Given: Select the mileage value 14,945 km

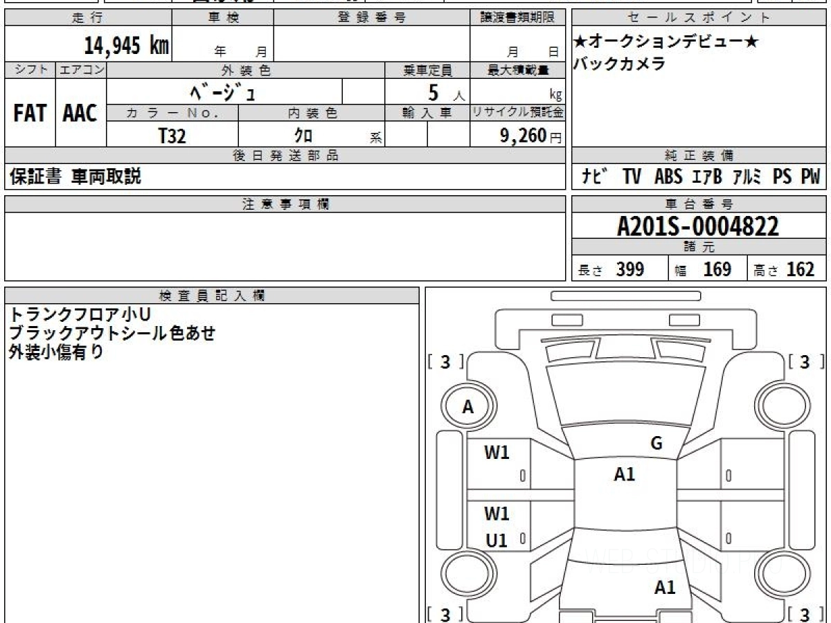Looking at the screenshot, I should tap(127, 46).
